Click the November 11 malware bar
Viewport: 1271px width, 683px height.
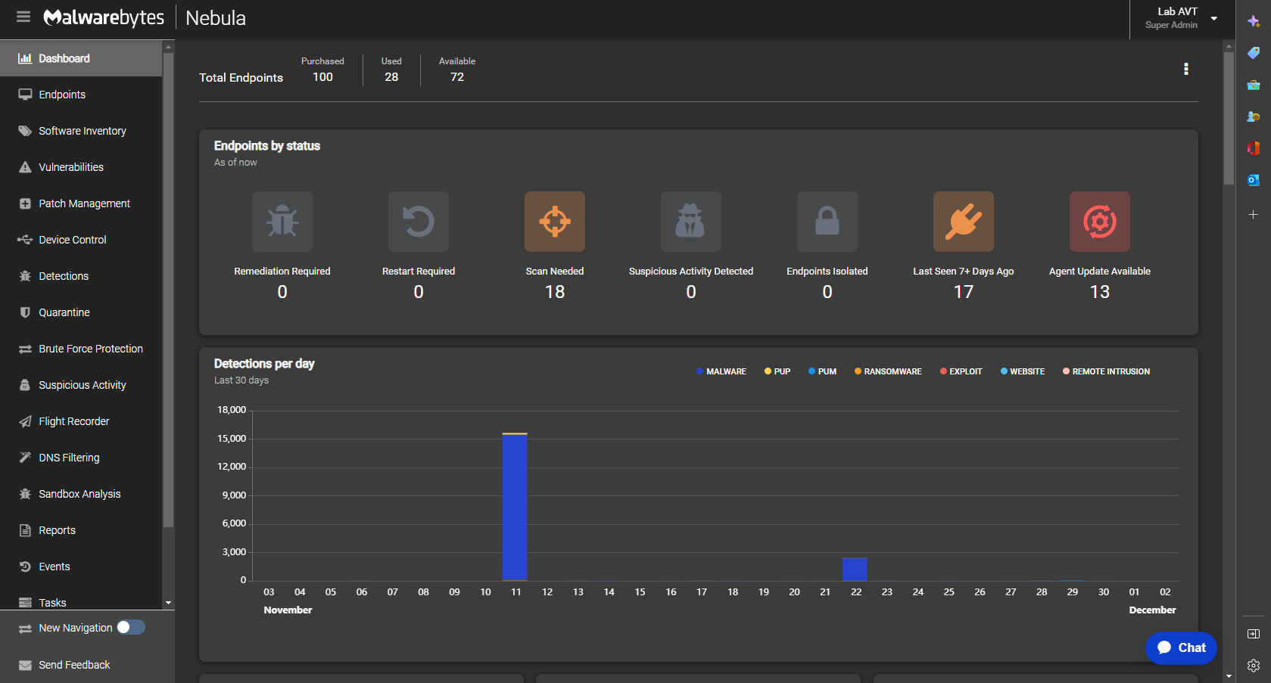[x=515, y=507]
